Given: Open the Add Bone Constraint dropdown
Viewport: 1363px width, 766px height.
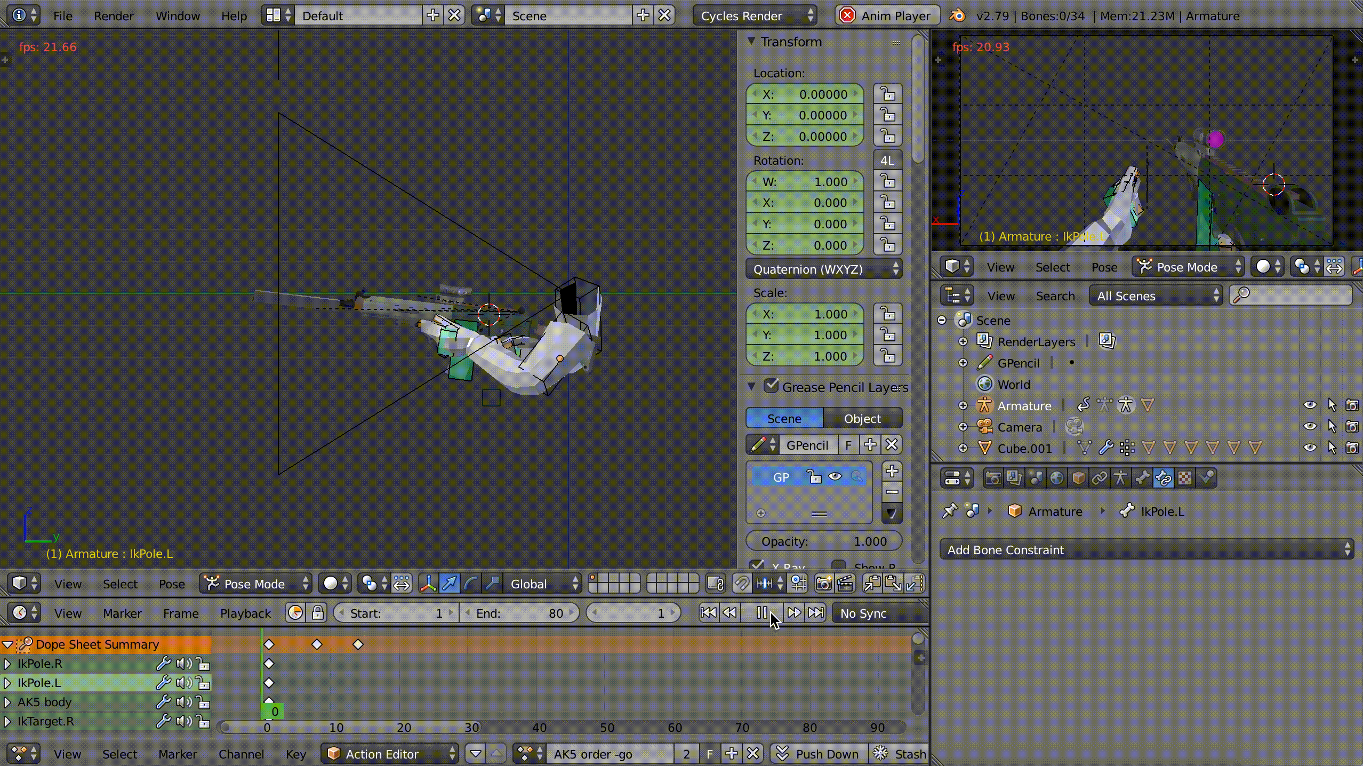Looking at the screenshot, I should (x=1146, y=549).
